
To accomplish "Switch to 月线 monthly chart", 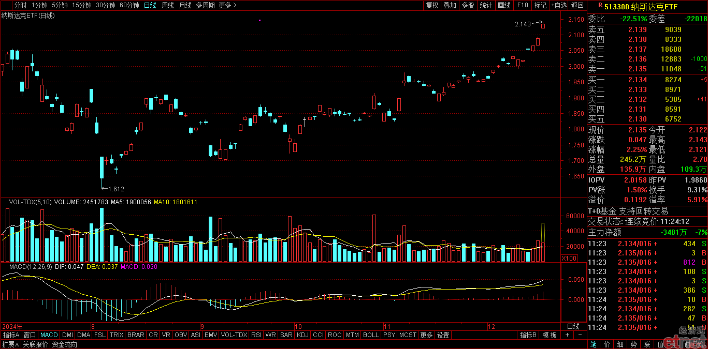I will (185, 5).
